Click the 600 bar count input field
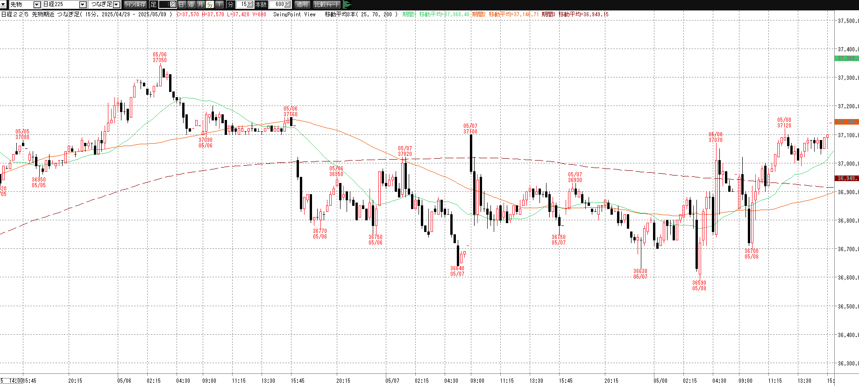 (277, 5)
